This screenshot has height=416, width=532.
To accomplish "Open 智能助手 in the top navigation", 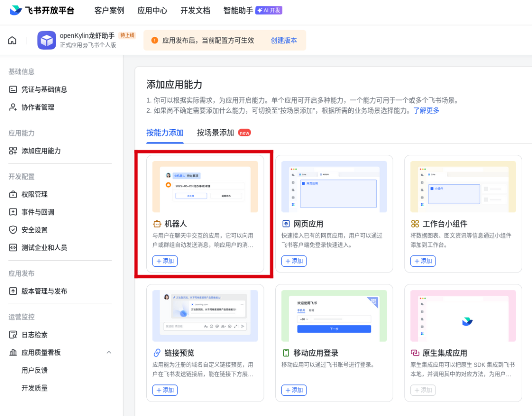I will click(x=238, y=10).
